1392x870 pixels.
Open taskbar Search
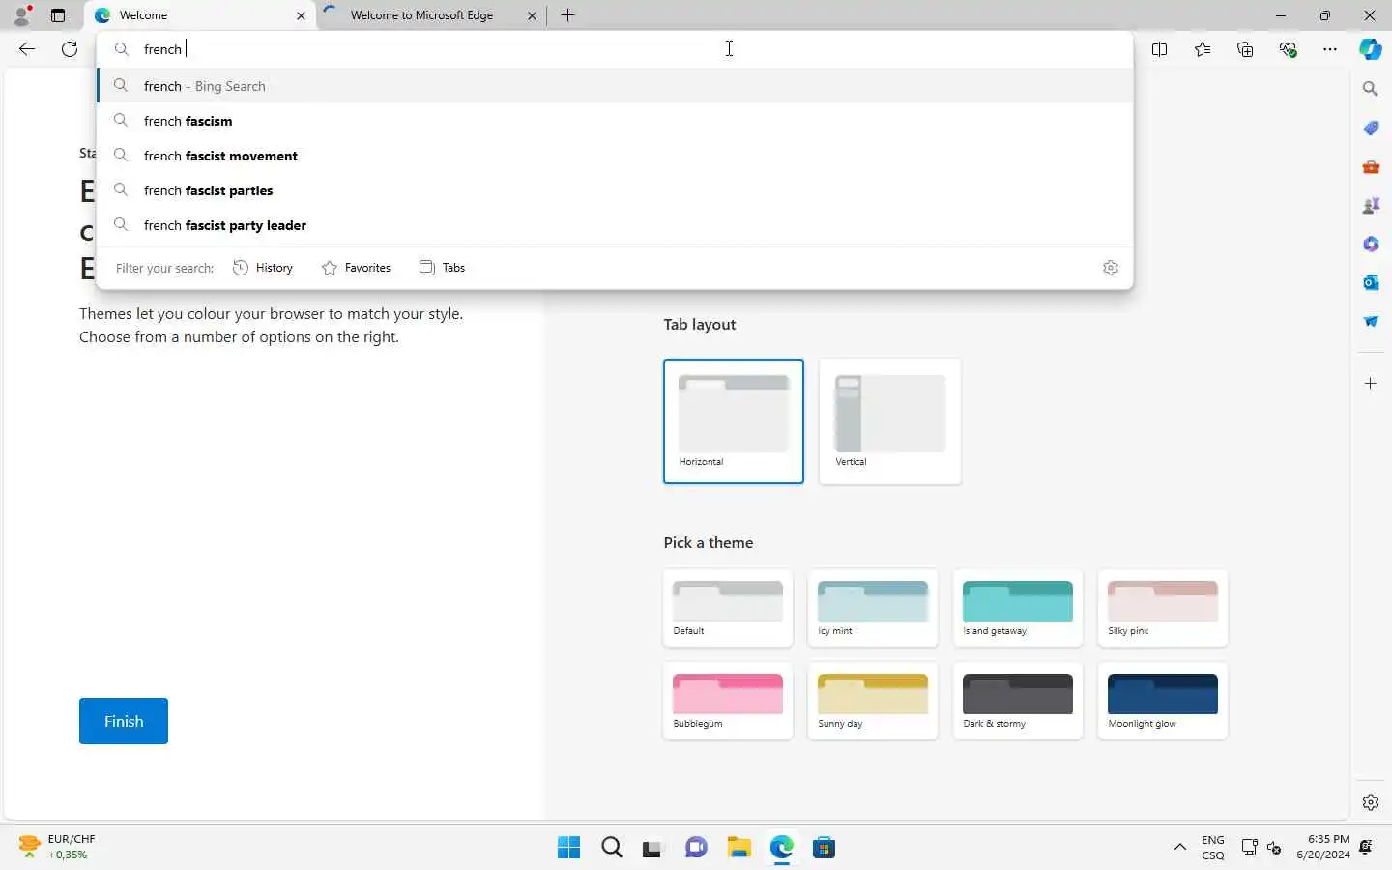tap(611, 848)
